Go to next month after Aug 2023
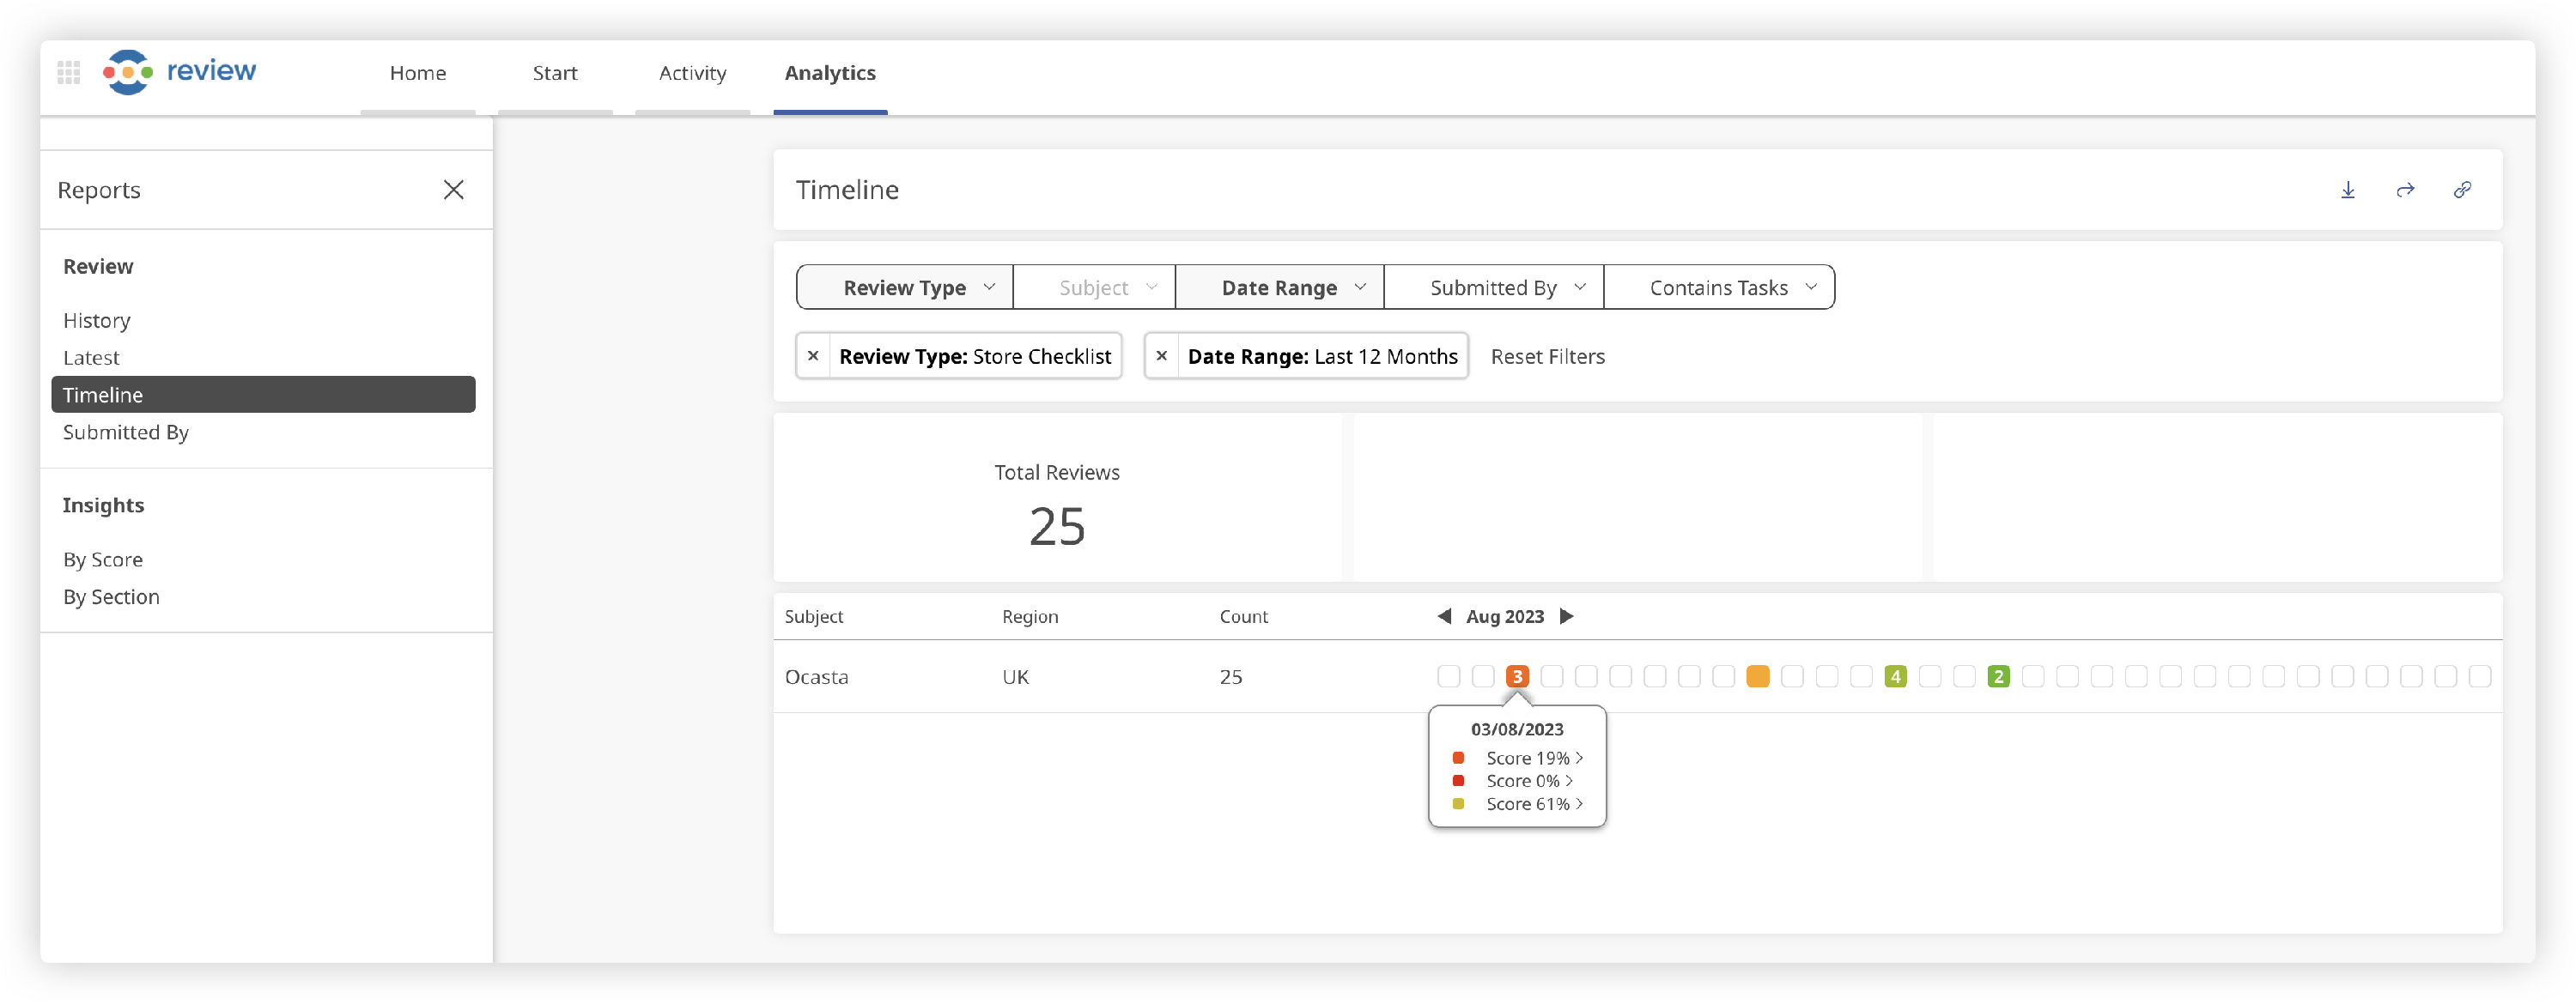 point(1567,616)
